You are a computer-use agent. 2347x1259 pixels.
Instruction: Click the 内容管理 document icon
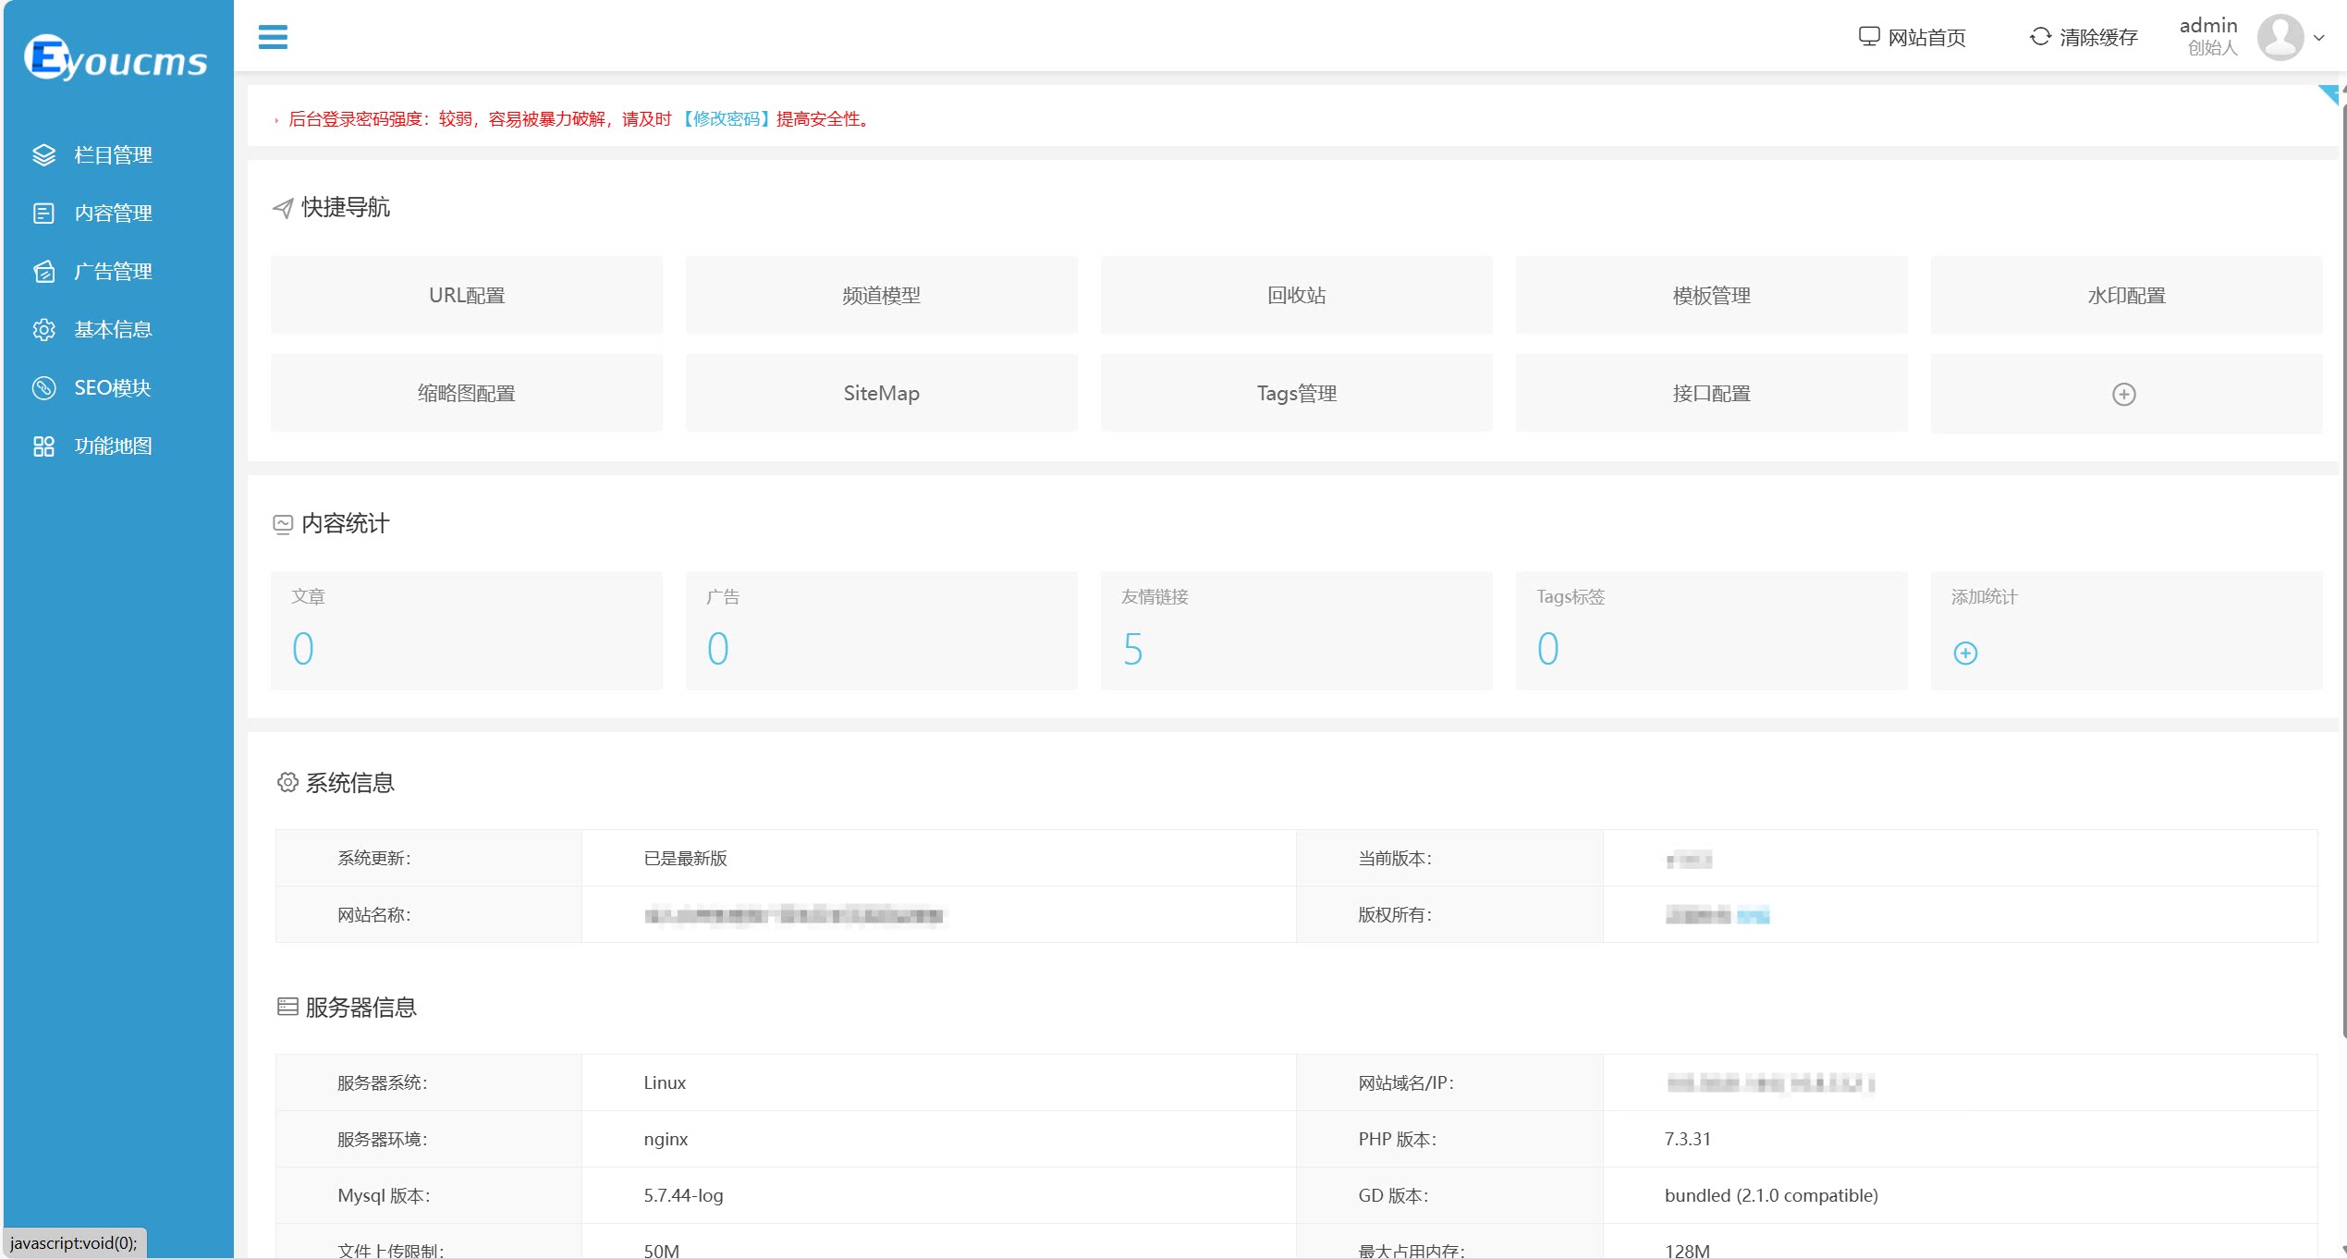click(43, 214)
